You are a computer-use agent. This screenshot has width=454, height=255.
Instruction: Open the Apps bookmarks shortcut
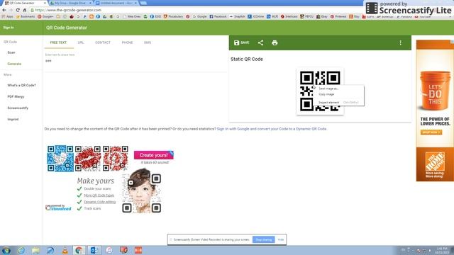(x=8, y=16)
